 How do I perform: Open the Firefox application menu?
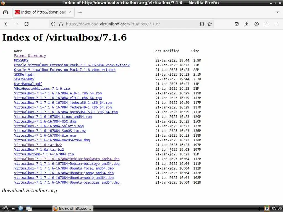tap(276, 24)
